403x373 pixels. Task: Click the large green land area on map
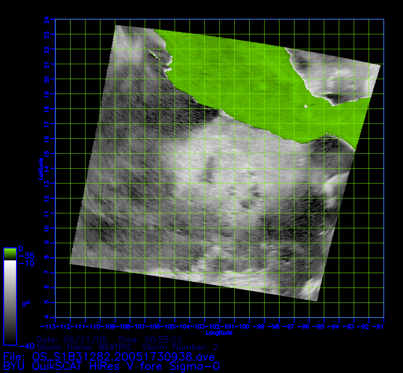(x=239, y=75)
